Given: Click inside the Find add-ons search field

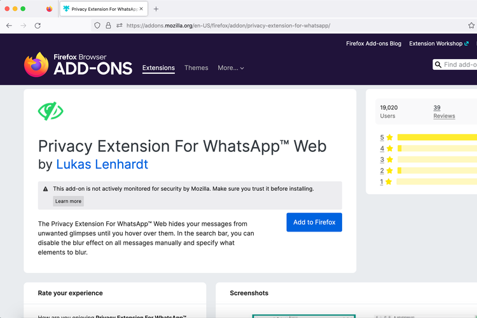Looking at the screenshot, I should tap(459, 65).
